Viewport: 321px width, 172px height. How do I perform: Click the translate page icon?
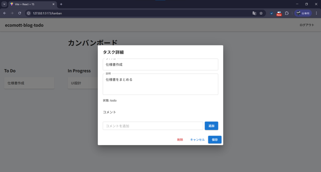pyautogui.click(x=254, y=13)
